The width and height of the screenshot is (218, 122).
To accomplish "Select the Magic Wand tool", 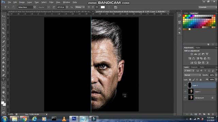I will point(3,29).
